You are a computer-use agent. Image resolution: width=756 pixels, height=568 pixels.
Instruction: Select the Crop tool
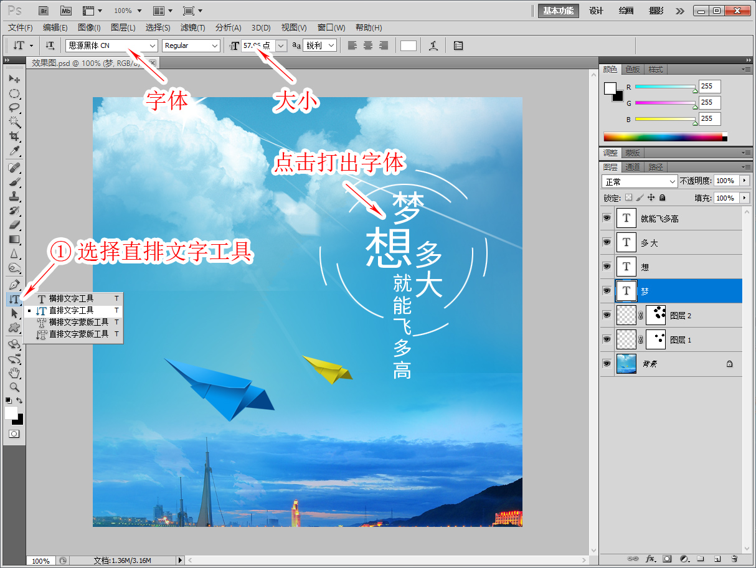[14, 136]
